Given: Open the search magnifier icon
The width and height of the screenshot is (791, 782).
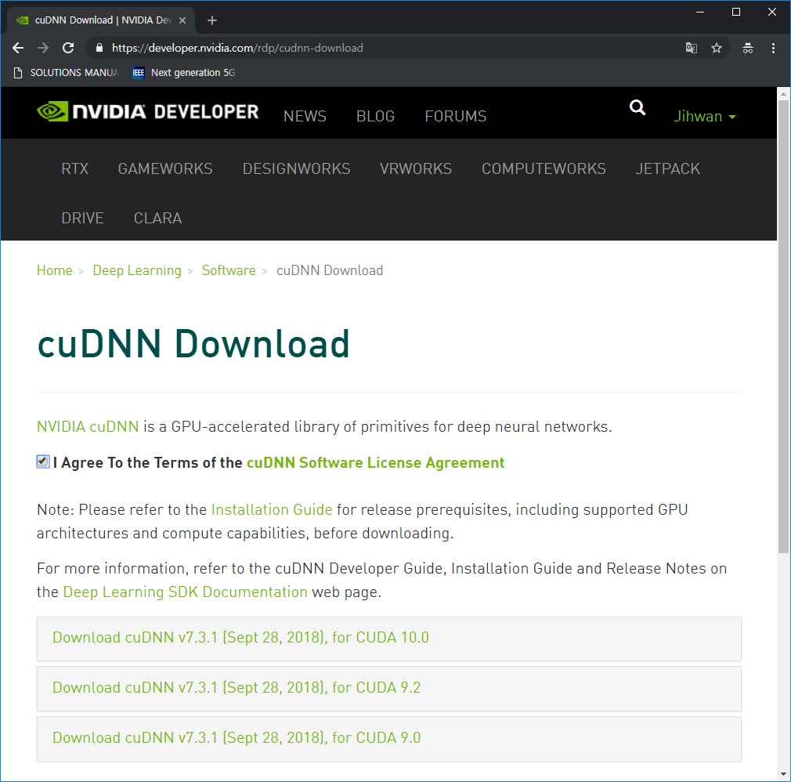Looking at the screenshot, I should pyautogui.click(x=637, y=107).
